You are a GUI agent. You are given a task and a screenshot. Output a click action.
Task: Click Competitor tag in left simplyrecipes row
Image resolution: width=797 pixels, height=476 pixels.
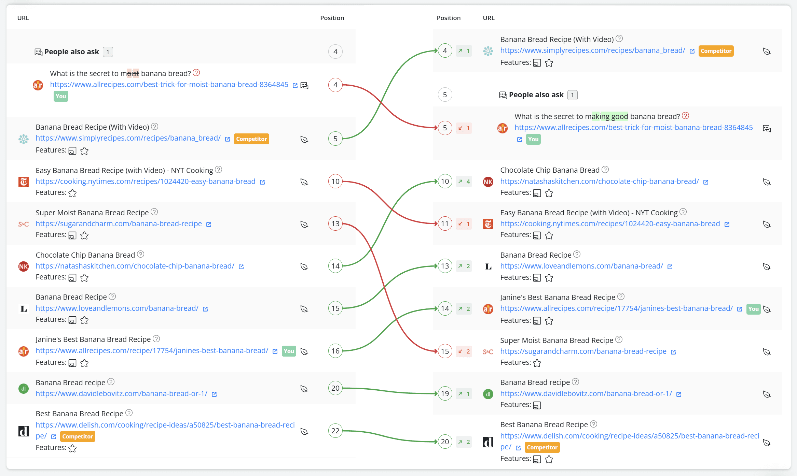click(251, 139)
